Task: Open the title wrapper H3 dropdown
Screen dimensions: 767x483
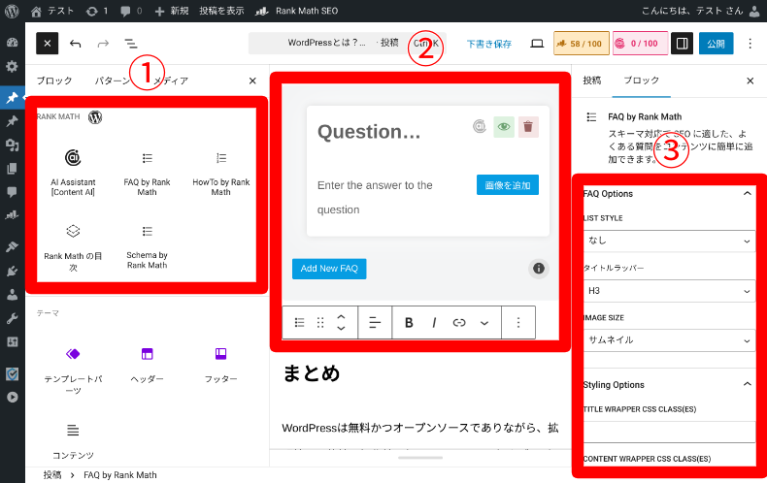Action: pos(669,290)
